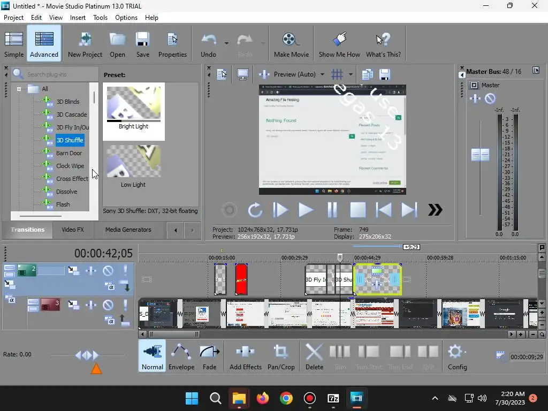
Task: Toggle track 3 minimize button
Action: (33, 302)
